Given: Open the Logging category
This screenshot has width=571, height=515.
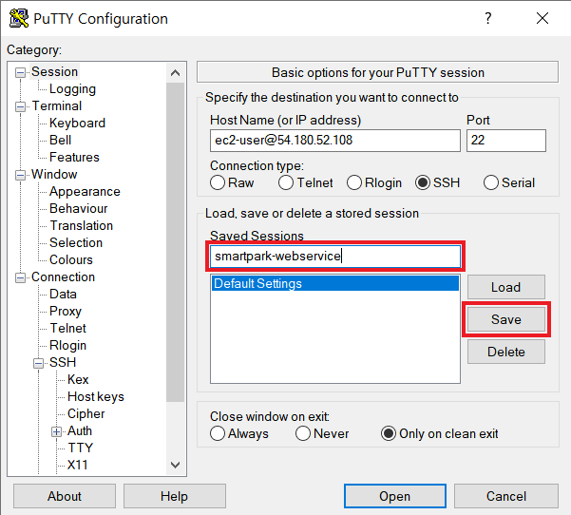Looking at the screenshot, I should click(72, 89).
